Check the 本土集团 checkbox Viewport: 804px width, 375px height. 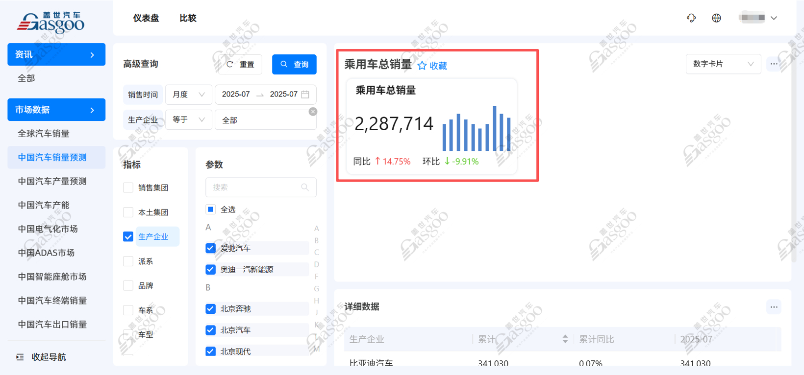pyautogui.click(x=128, y=212)
